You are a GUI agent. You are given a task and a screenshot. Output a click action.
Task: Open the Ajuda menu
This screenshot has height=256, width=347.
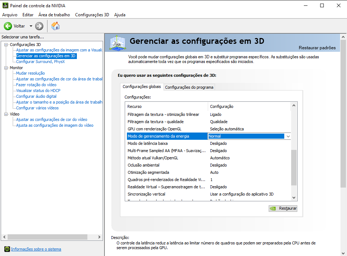(x=120, y=15)
